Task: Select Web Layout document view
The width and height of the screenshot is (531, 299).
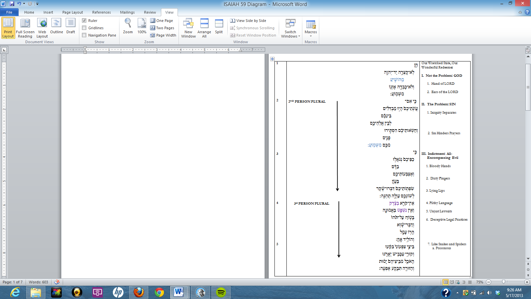Action: click(42, 28)
